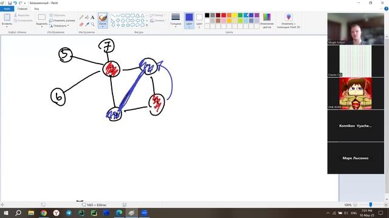This screenshot has height=218, width=389.
Task: Choose the Curve shape
Action: click(118, 16)
